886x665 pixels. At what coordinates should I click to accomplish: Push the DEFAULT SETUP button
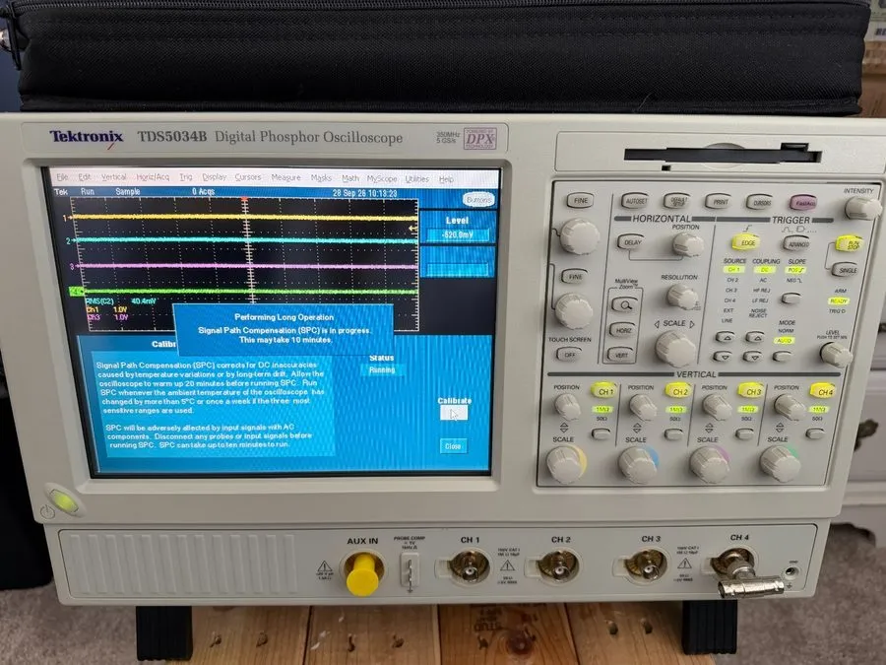coord(675,201)
